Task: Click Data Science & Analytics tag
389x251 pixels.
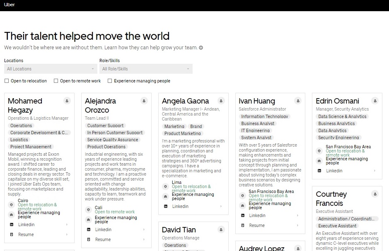Action: click(x=342, y=116)
